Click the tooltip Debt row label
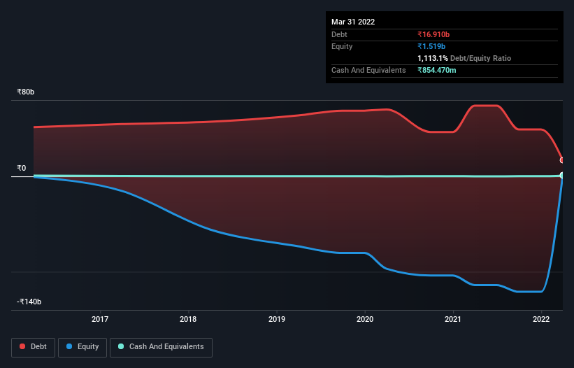This screenshot has width=574, height=368. click(x=339, y=34)
